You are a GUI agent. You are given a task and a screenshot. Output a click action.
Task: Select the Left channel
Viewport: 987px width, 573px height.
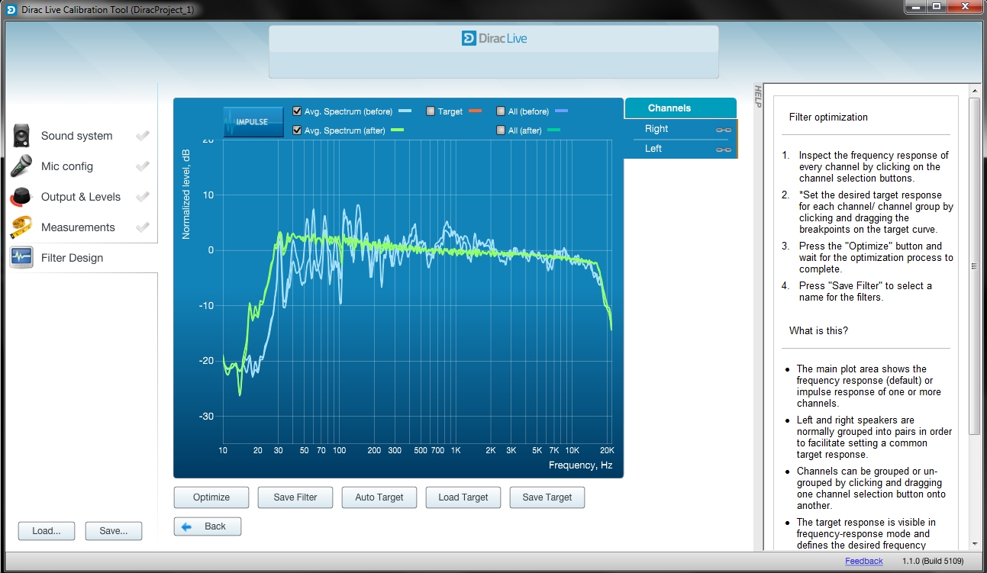[680, 149]
